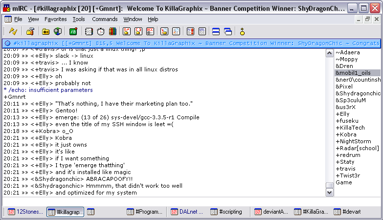Image resolution: width=383 pixels, height=220 pixels.
Task: Open the Help menu
Action: (153, 19)
